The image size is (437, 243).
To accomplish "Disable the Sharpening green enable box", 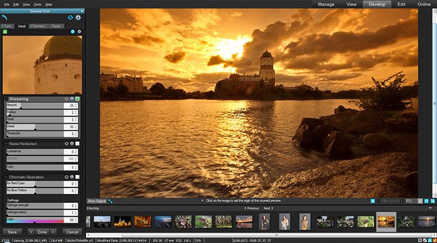I will [77, 99].
